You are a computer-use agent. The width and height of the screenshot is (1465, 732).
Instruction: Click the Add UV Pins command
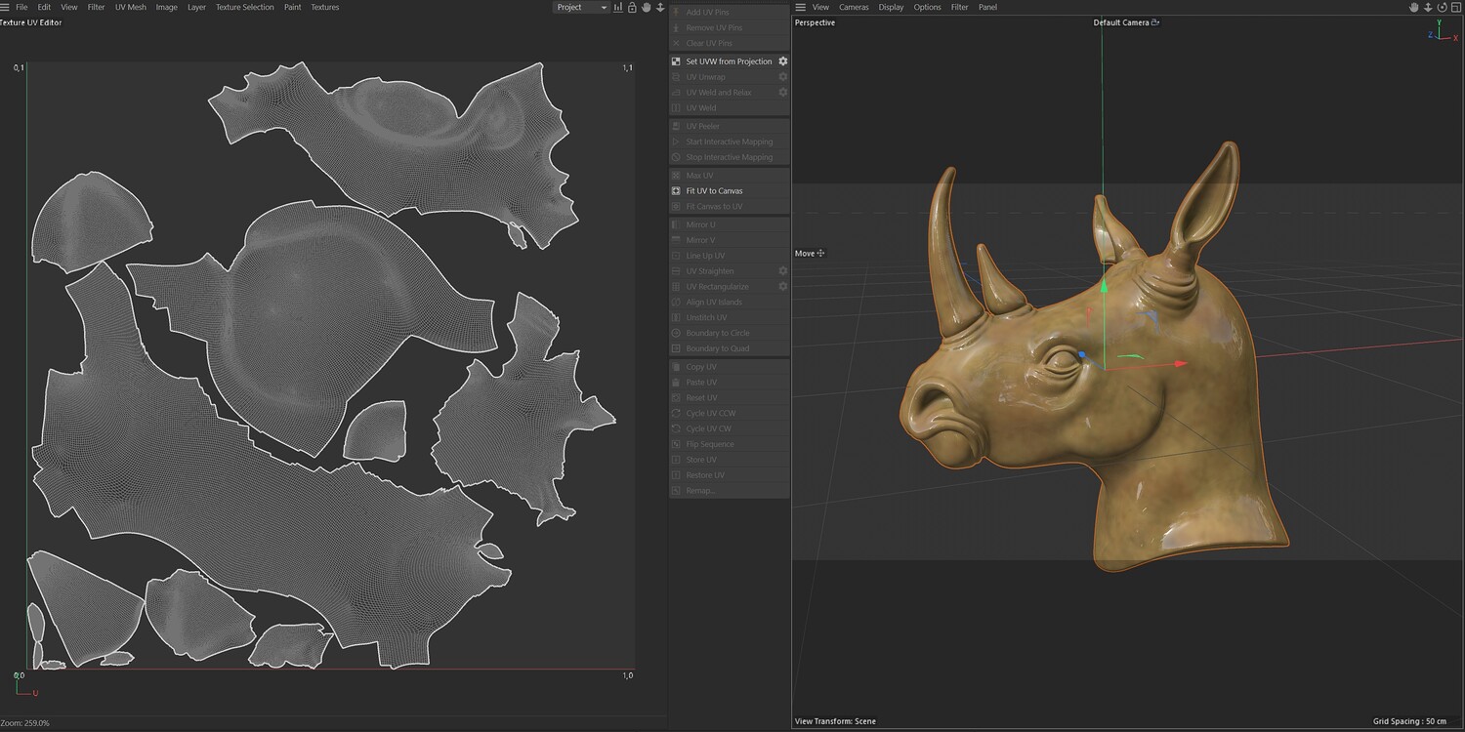[x=730, y=13]
